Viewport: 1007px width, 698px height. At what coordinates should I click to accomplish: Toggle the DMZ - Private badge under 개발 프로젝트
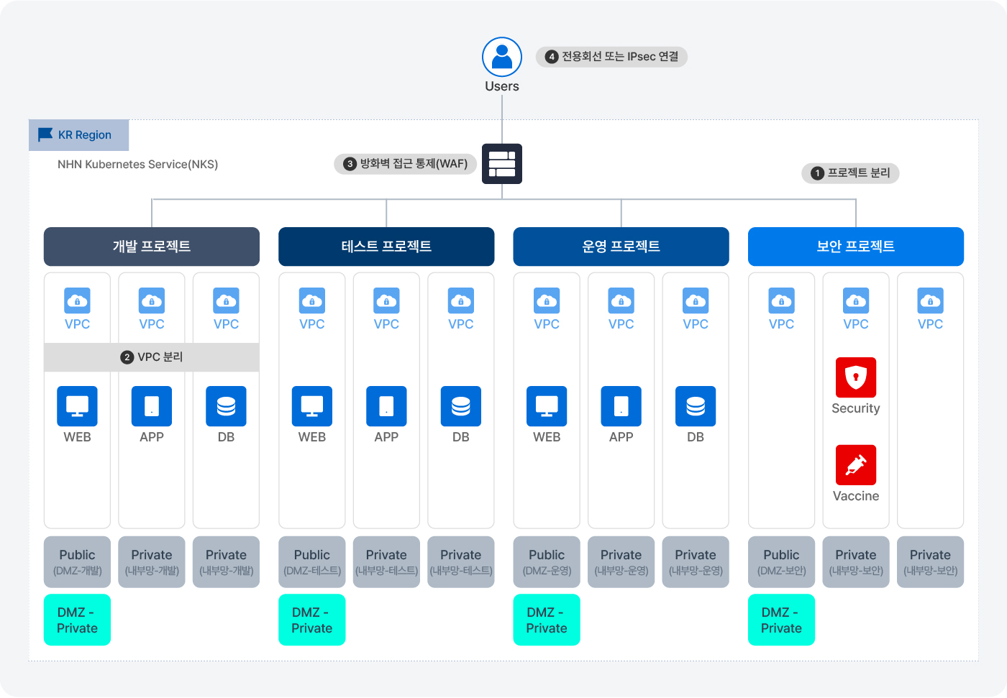point(77,619)
